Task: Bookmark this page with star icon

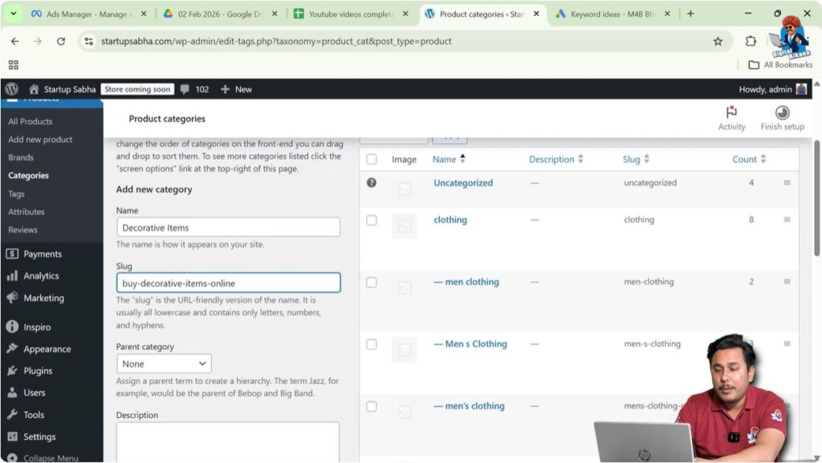Action: 718,42
